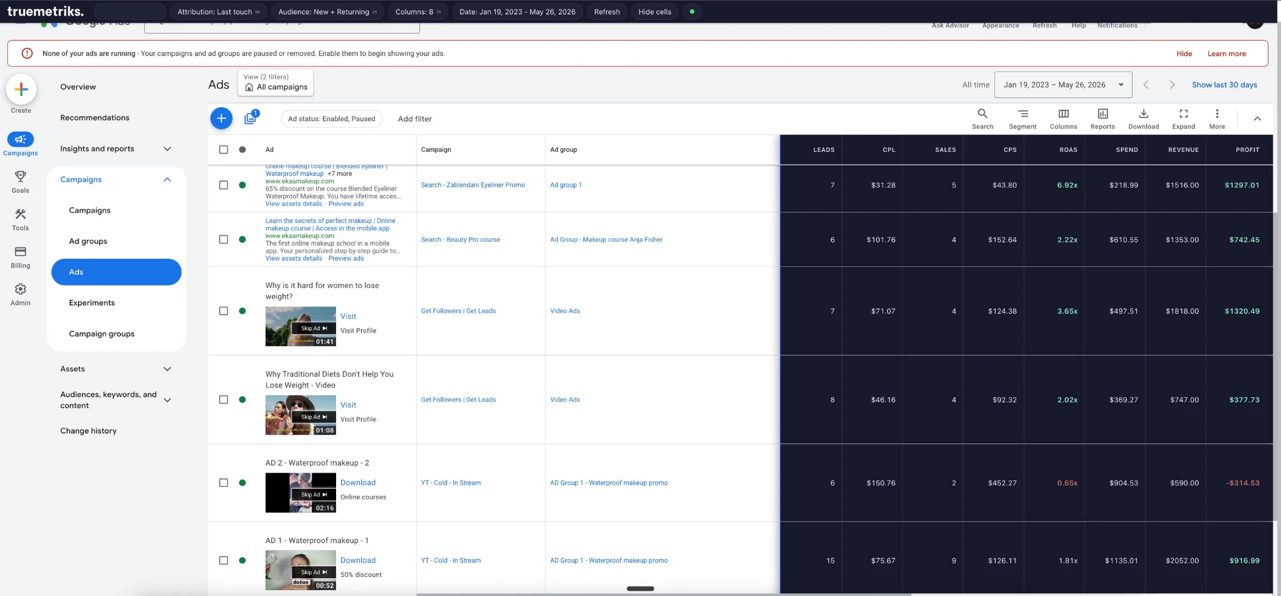Click Refresh in truemetriks bar
The image size is (1281, 596).
click(x=607, y=11)
